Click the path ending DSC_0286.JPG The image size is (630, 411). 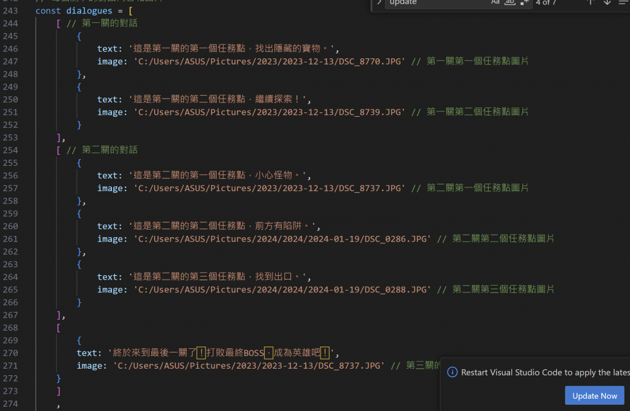[282, 239]
